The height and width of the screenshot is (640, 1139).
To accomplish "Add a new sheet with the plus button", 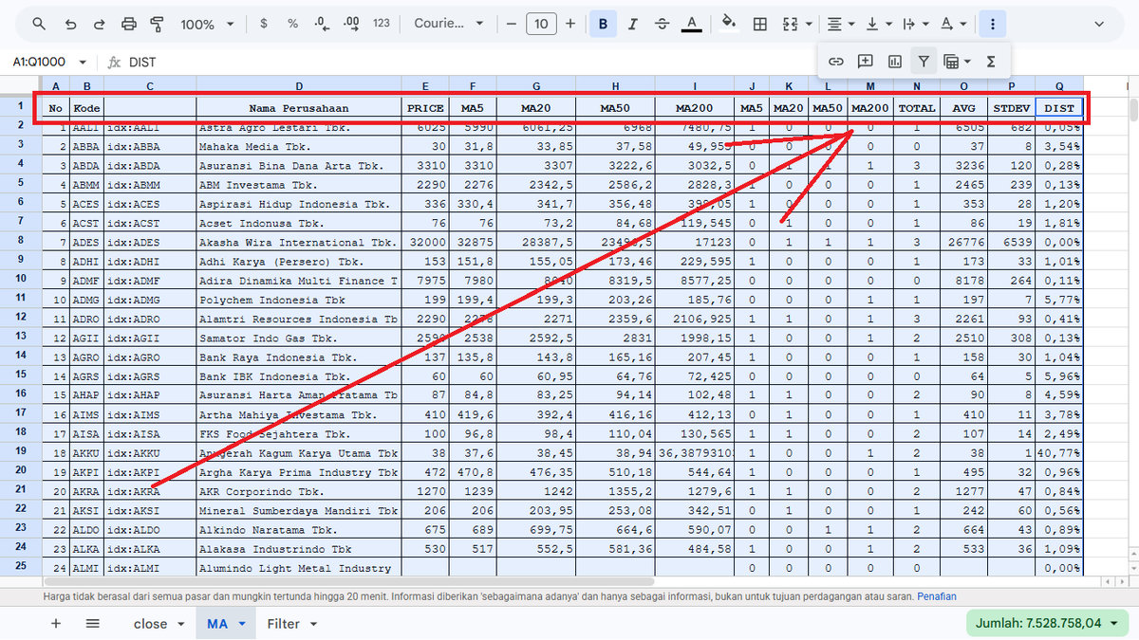I will [56, 623].
